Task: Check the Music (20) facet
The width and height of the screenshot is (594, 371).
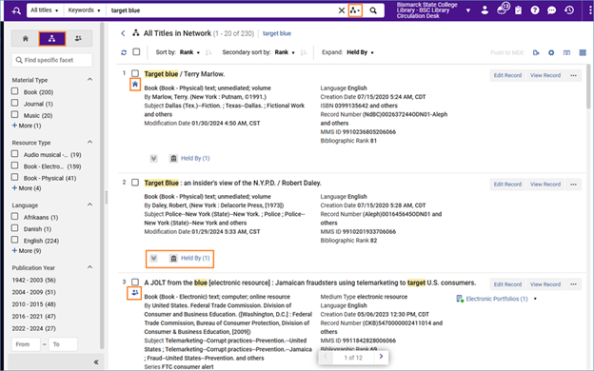Action: (x=15, y=115)
